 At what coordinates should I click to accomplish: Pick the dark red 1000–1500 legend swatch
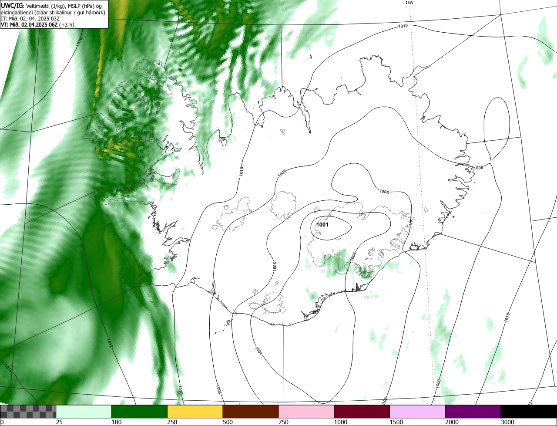point(362,412)
